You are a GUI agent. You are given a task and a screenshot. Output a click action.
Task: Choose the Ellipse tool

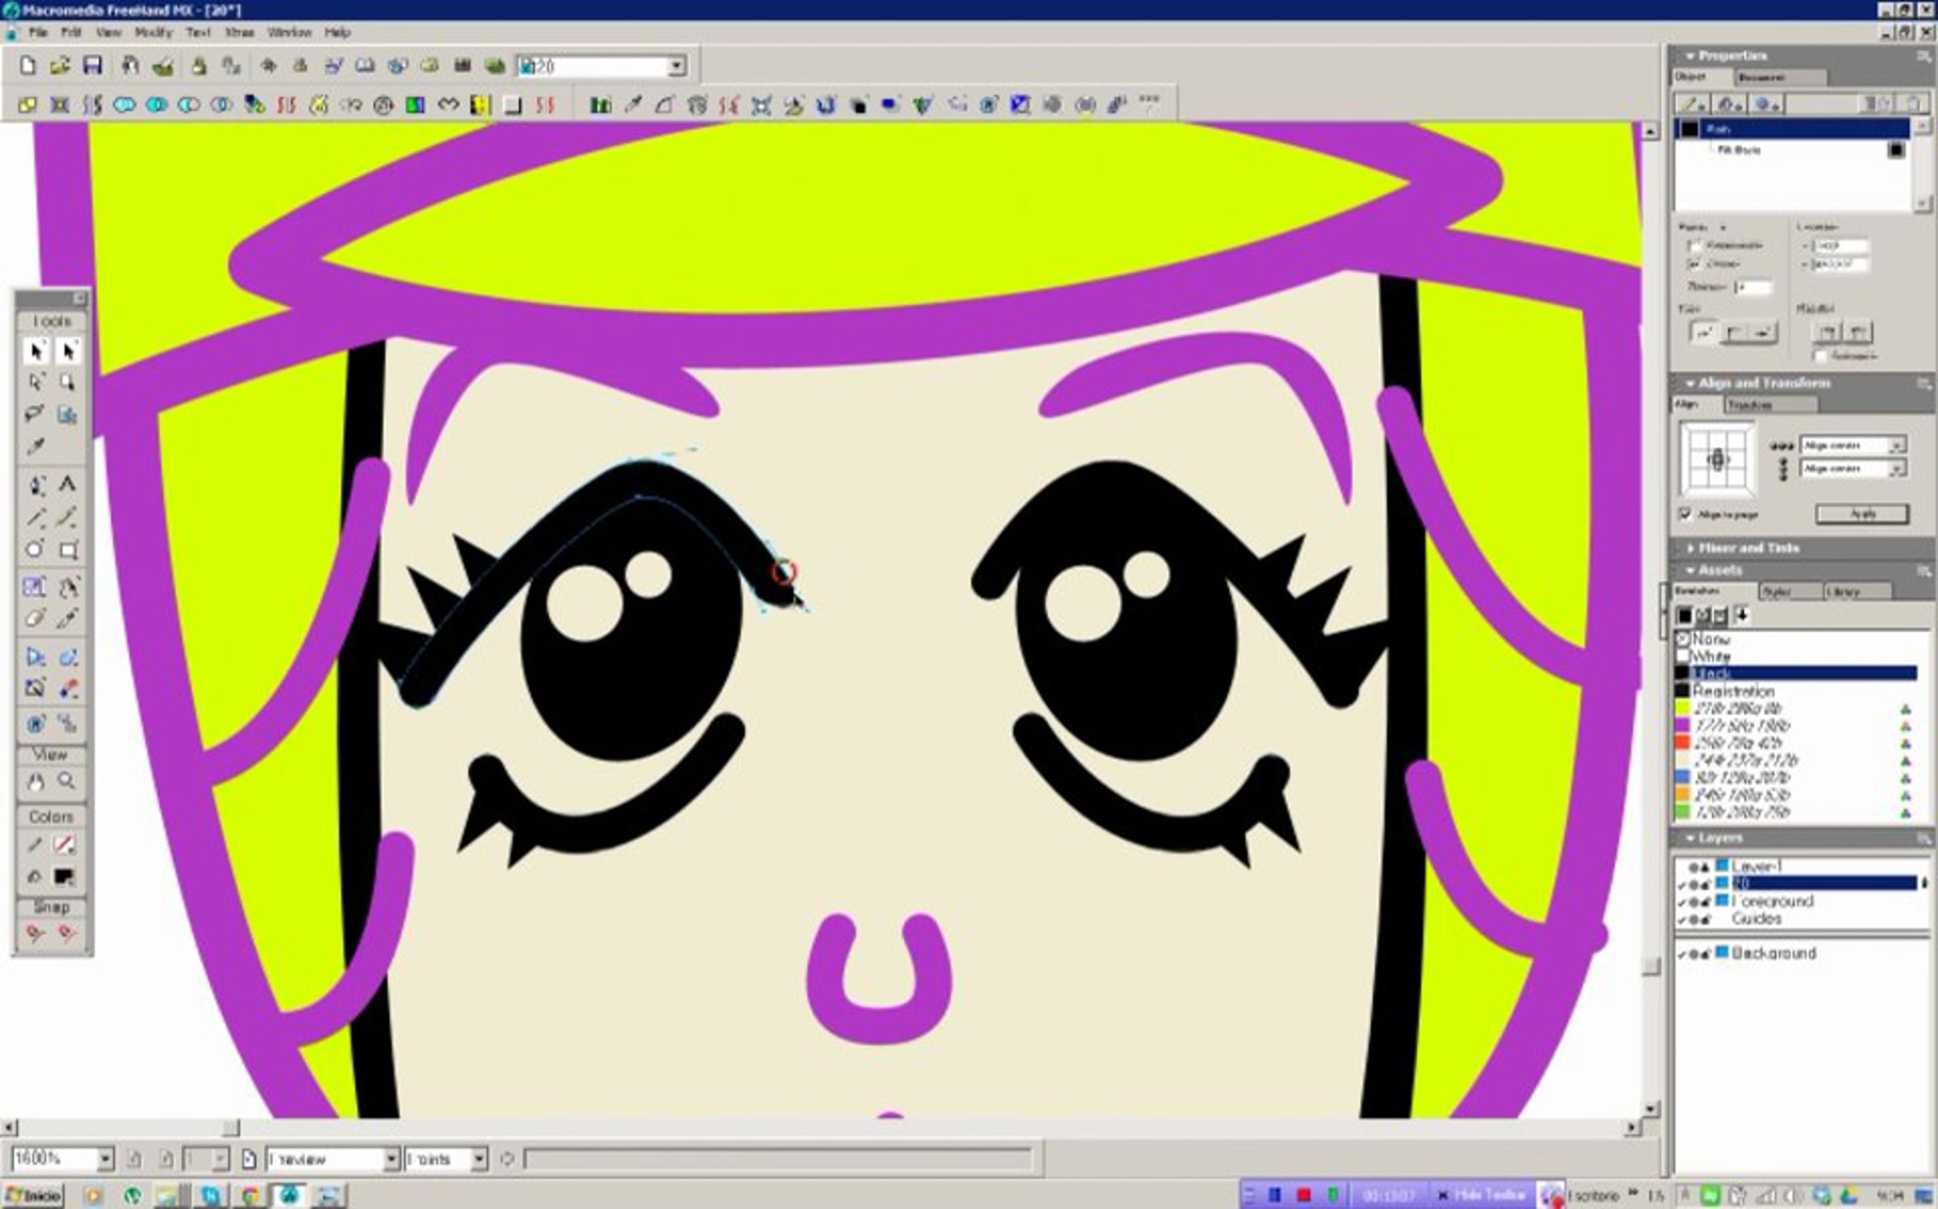point(35,550)
